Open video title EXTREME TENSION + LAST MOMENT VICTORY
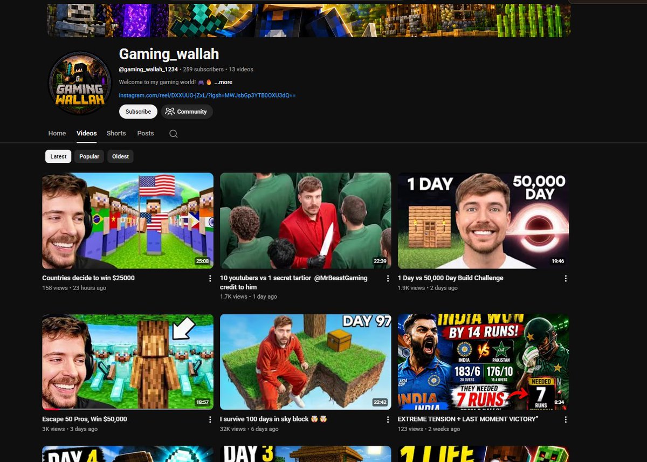 click(468, 419)
